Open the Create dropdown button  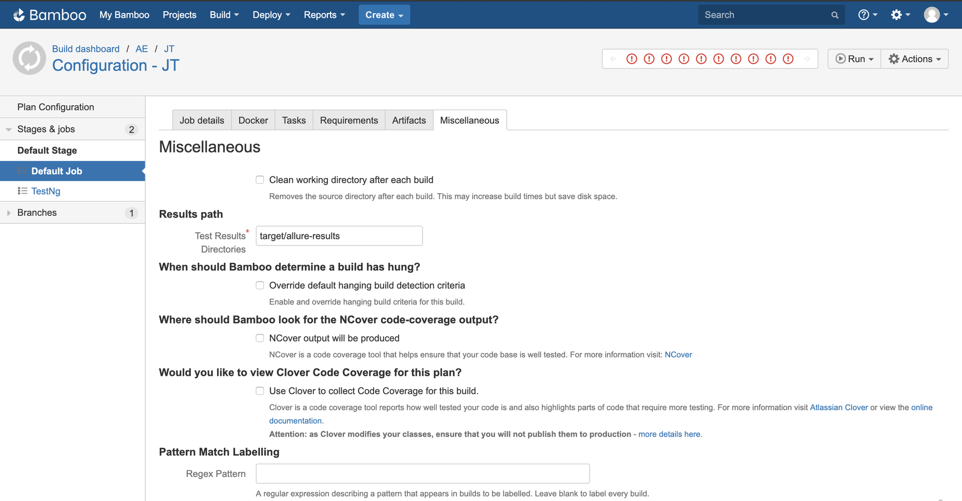point(384,15)
